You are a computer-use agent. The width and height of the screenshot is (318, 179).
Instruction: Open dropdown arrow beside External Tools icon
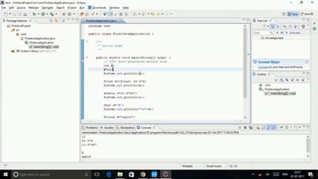56,14
